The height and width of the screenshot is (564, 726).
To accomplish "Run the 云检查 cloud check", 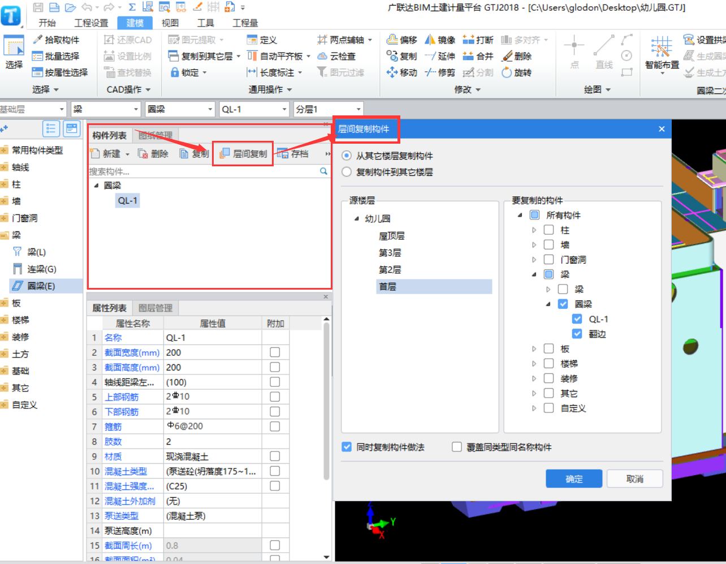I will tap(336, 56).
